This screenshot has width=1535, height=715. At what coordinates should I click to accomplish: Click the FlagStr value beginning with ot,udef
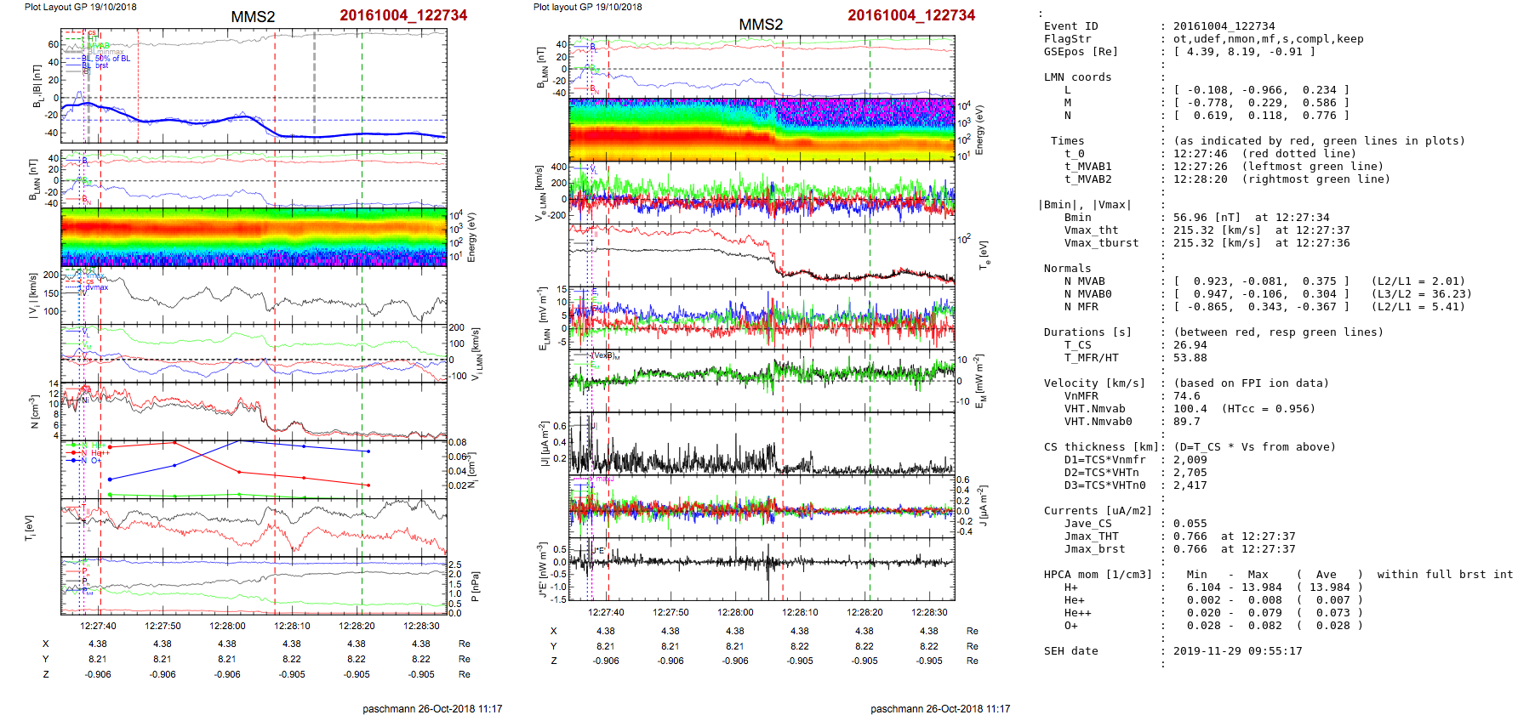coord(1268,39)
